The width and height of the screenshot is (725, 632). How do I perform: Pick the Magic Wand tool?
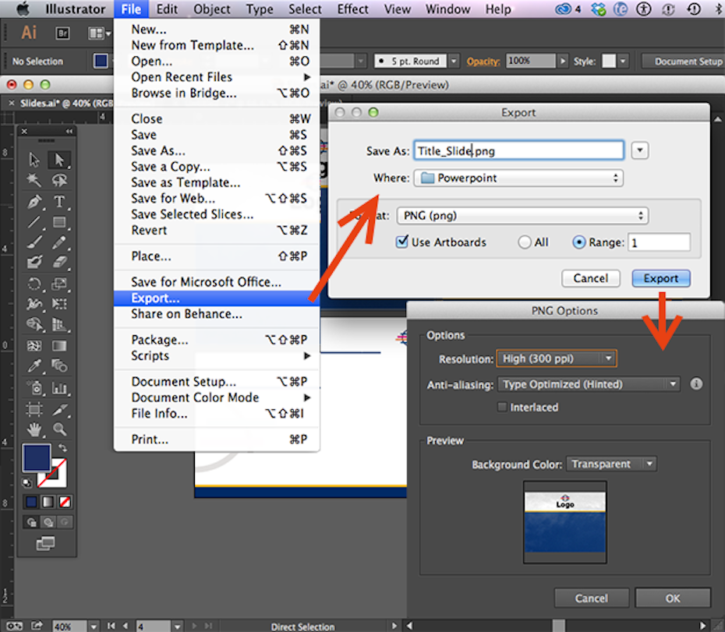(x=34, y=181)
